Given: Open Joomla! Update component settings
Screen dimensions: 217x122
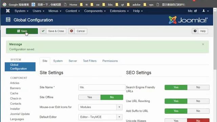Looking at the screenshot, I should pyautogui.click(x=20, y=114).
